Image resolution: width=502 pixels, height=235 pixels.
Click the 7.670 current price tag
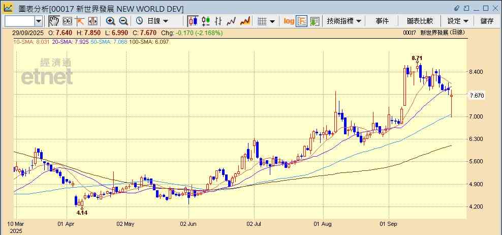pos(477,96)
